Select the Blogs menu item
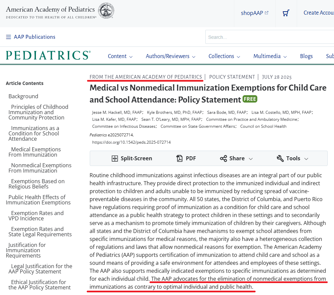This screenshot has width=334, height=295. click(306, 56)
